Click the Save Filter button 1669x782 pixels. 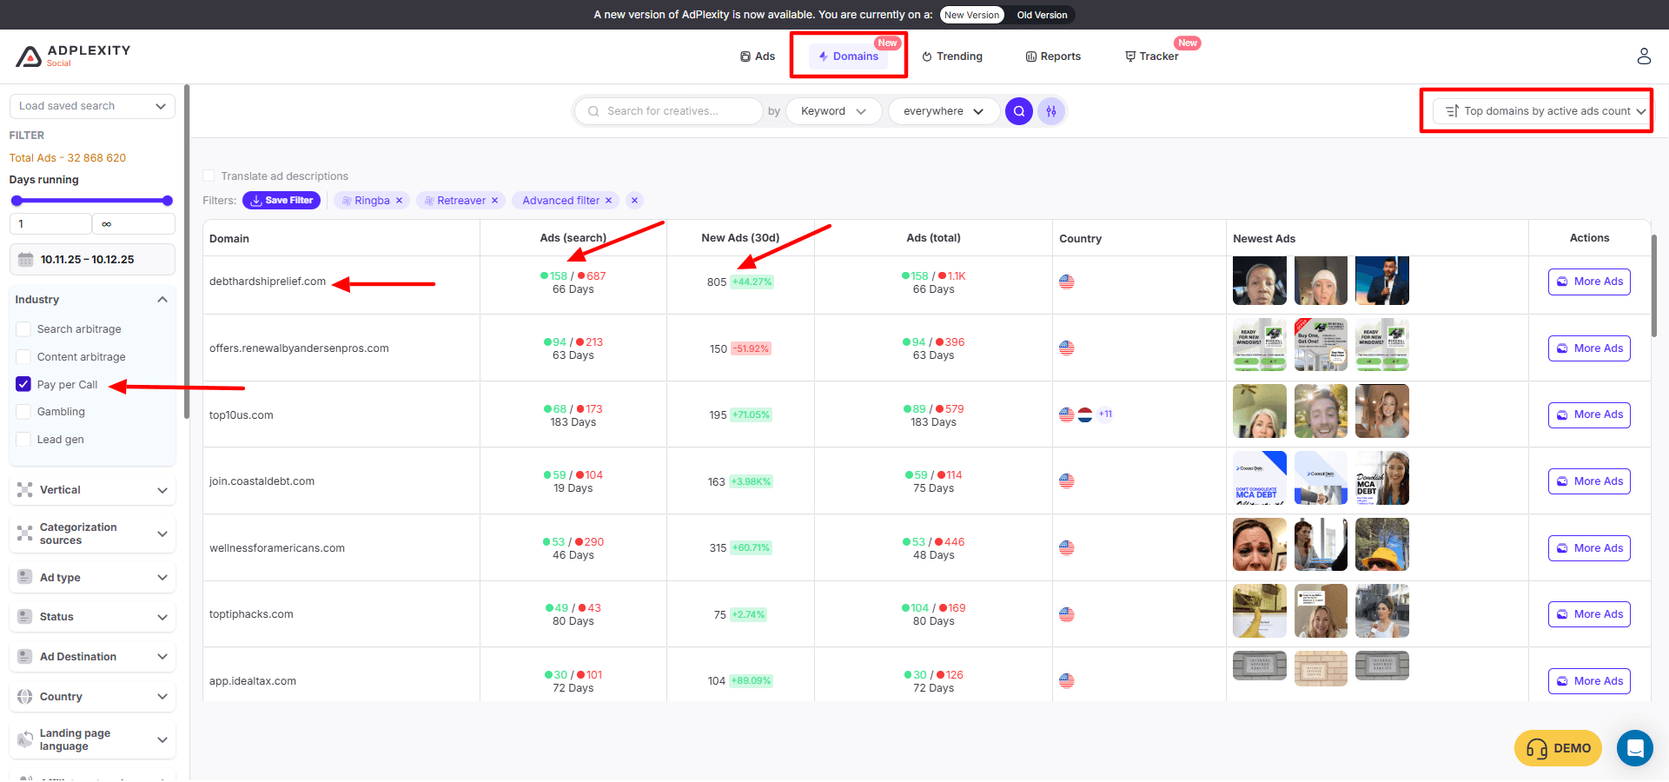tap(281, 201)
